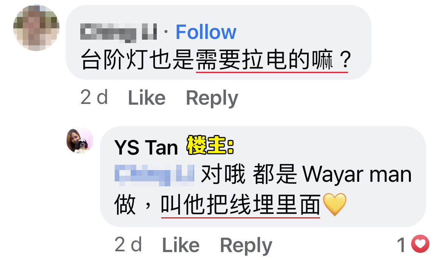The height and width of the screenshot is (260, 443).
Task: Select the first comment's text bubble
Action: [219, 42]
